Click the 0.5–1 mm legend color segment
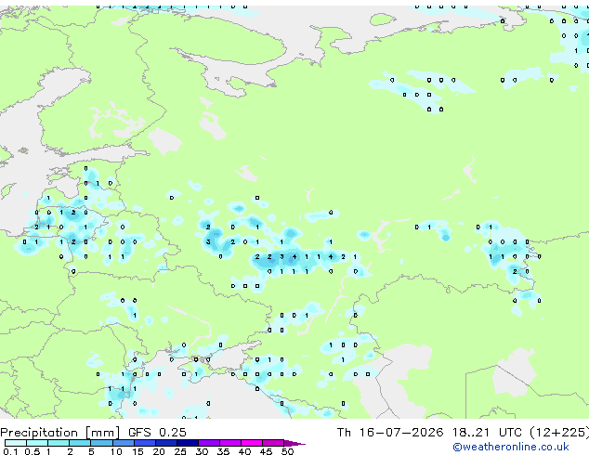The width and height of the screenshot is (589, 455). [37, 443]
